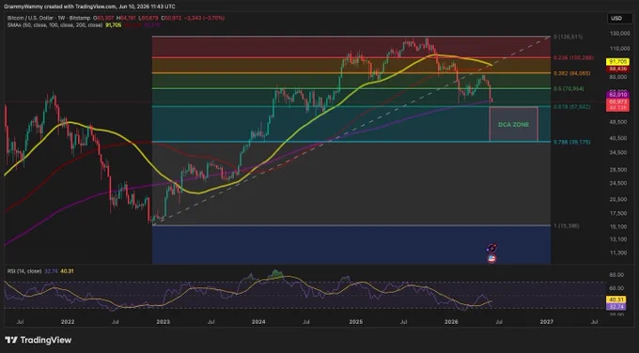Select the DCA ZONE rectangle label

pyautogui.click(x=513, y=125)
